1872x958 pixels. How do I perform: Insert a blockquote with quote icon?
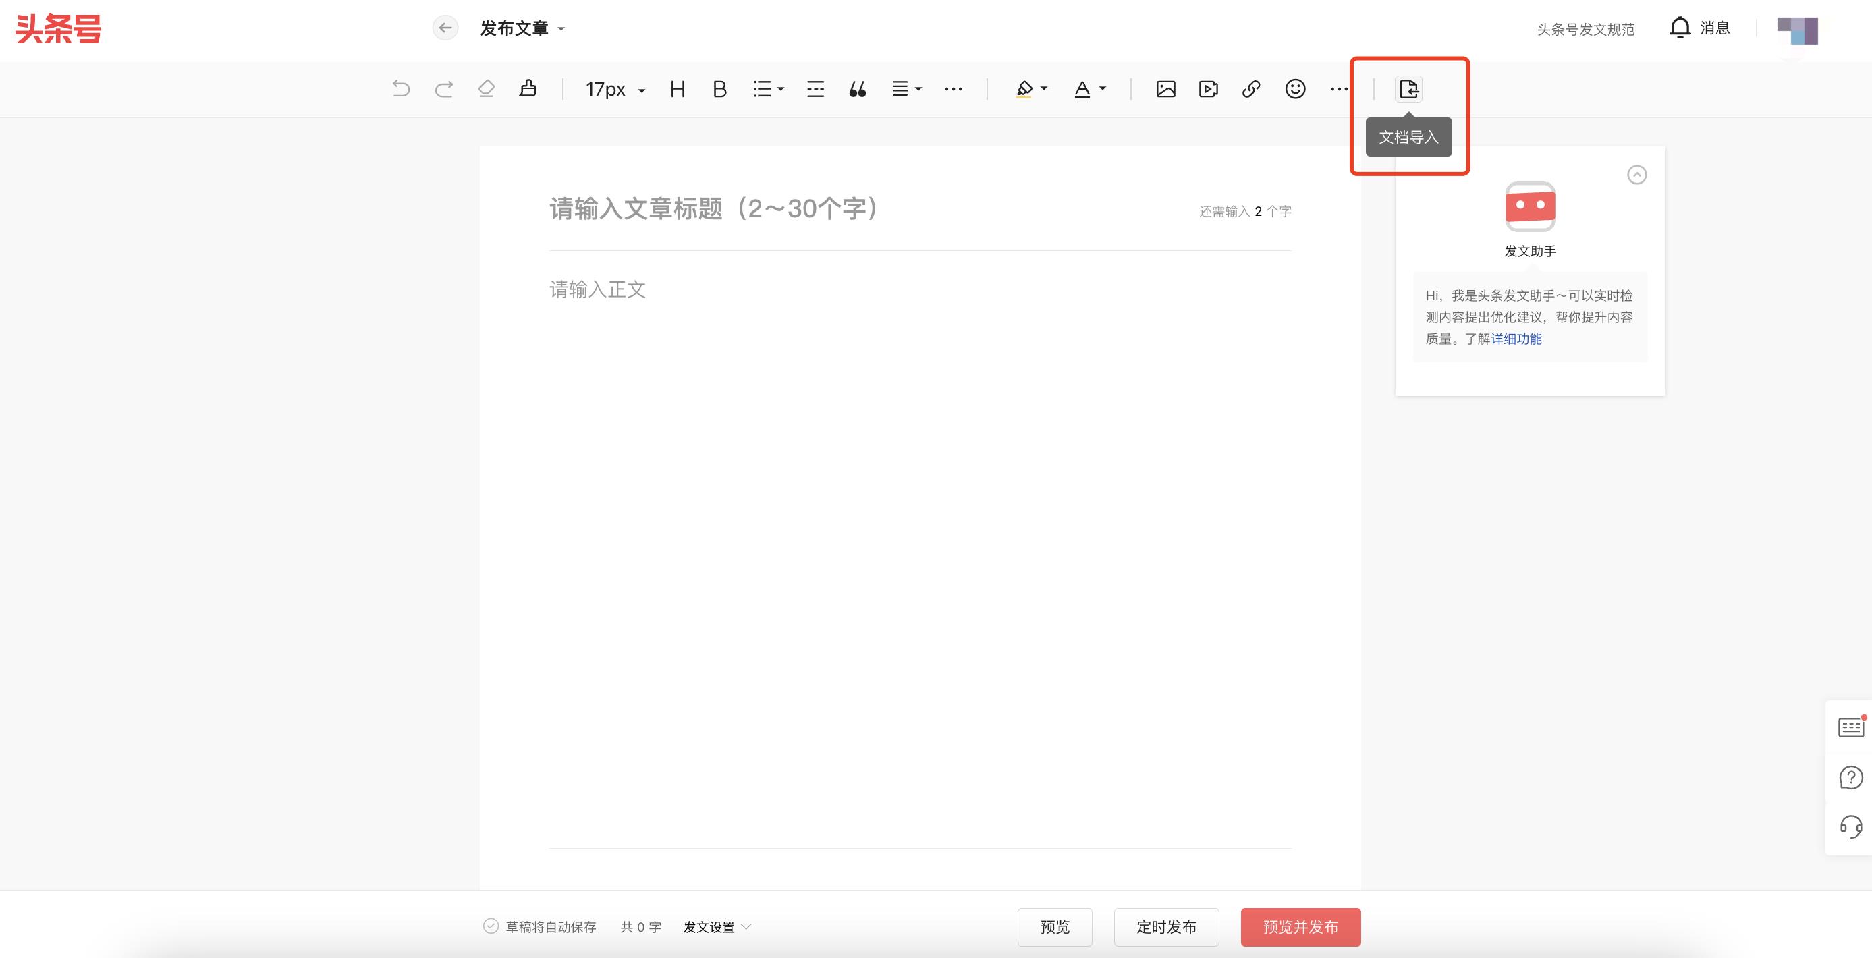pyautogui.click(x=858, y=88)
